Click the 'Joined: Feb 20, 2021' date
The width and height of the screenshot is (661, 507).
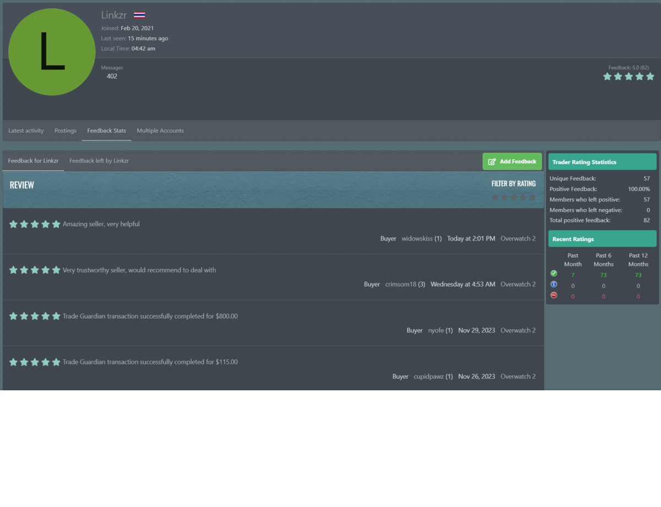point(137,28)
